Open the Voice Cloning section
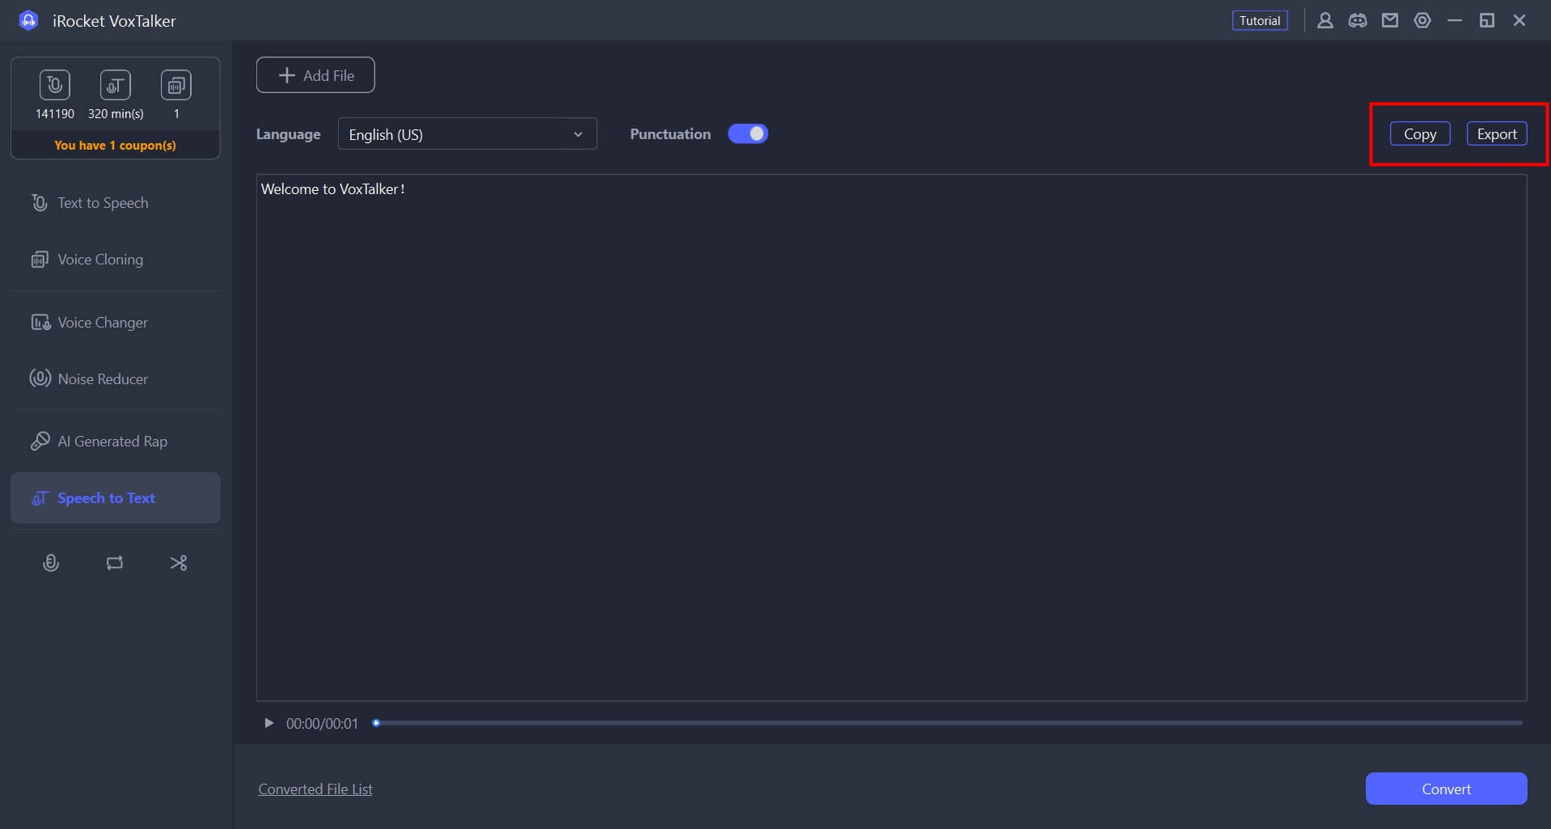This screenshot has width=1551, height=829. point(115,260)
